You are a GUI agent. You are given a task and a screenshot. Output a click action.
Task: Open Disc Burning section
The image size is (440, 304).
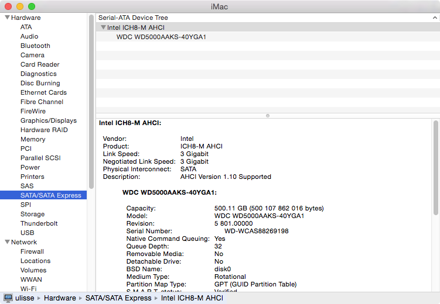click(40, 83)
